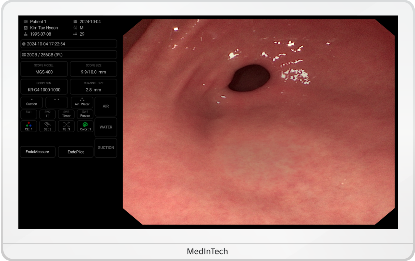Click the name Kim Tae Hyeon

tap(44, 28)
